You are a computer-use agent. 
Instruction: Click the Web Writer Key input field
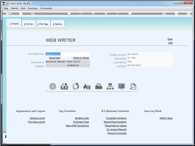point(68,54)
